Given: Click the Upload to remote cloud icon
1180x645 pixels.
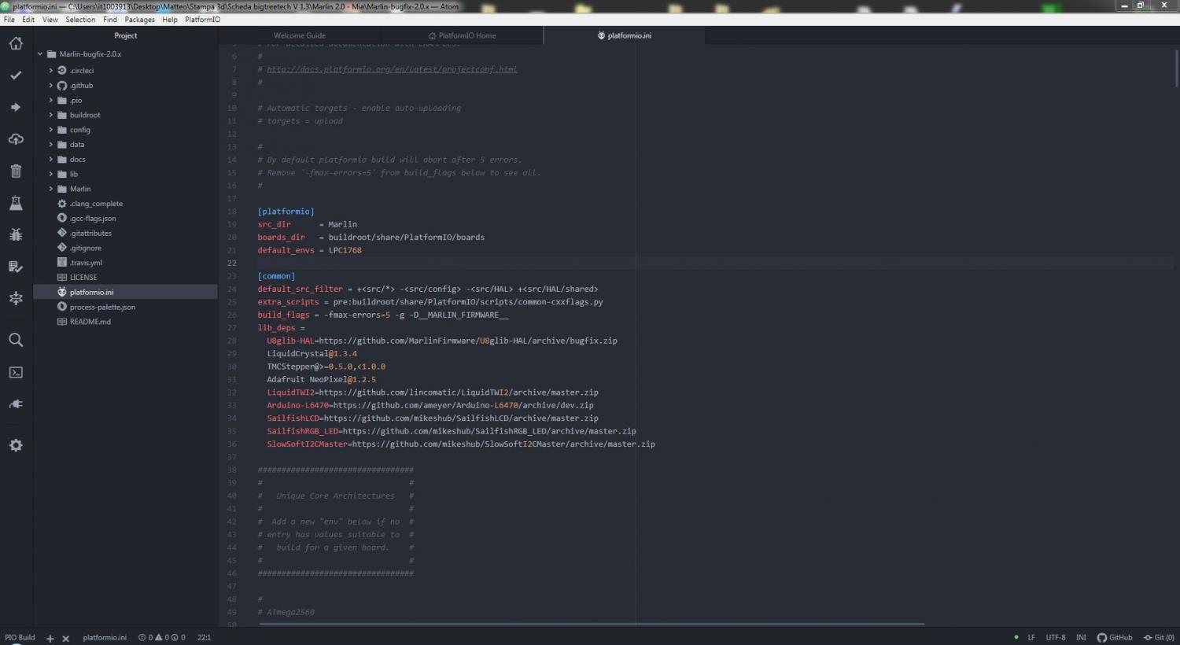Looking at the screenshot, I should (x=16, y=139).
